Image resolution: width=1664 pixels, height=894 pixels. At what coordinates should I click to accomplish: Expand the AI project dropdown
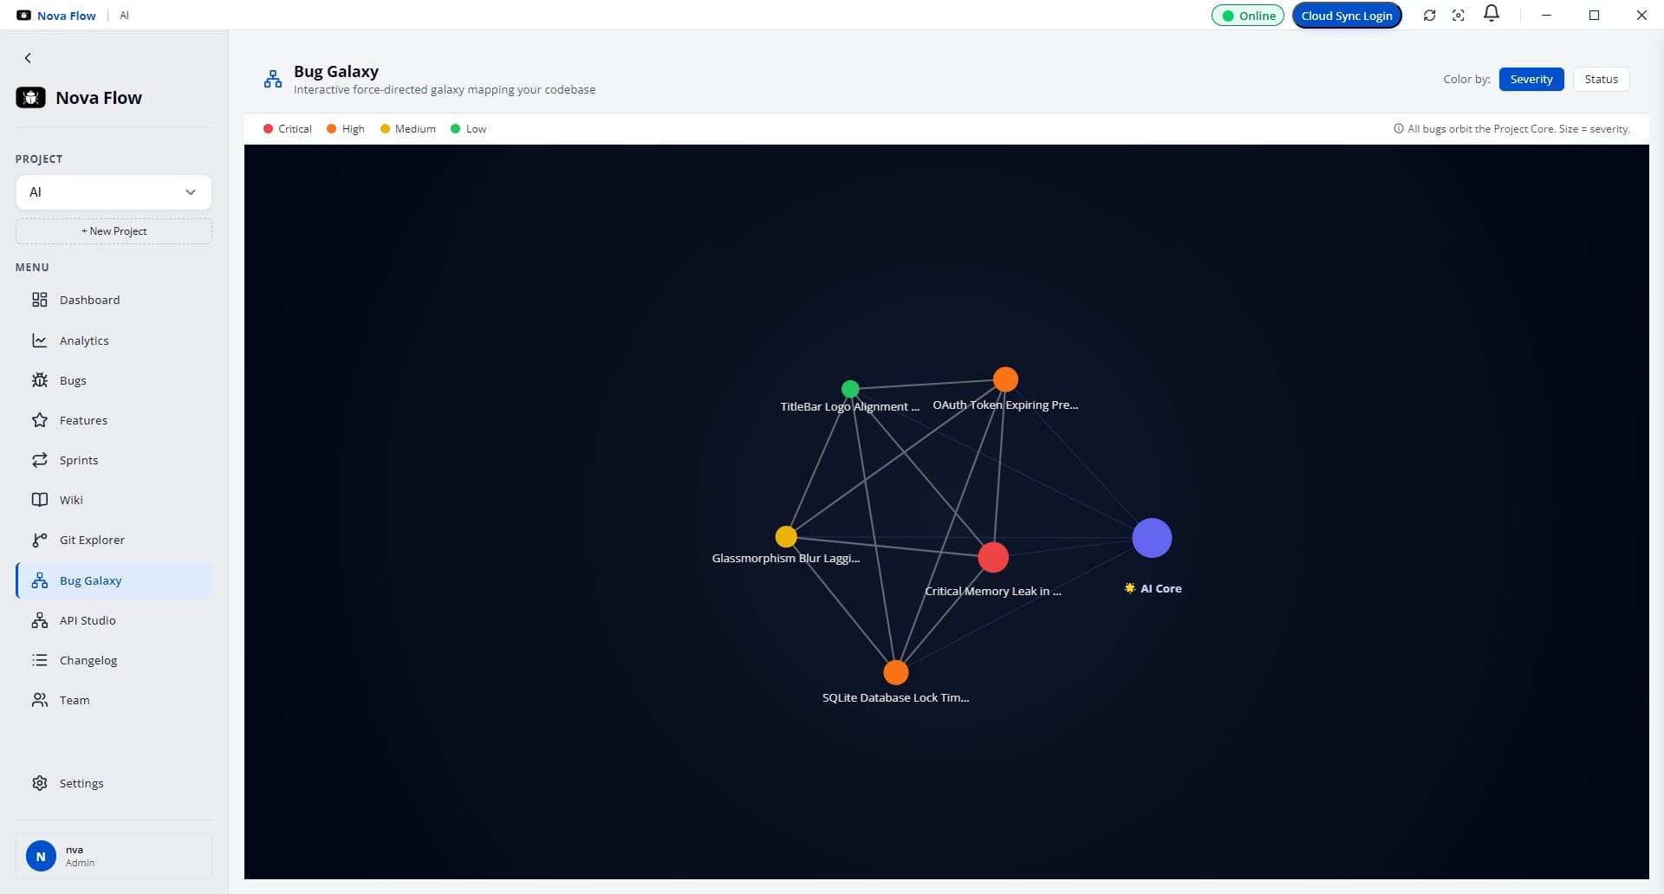coord(114,192)
